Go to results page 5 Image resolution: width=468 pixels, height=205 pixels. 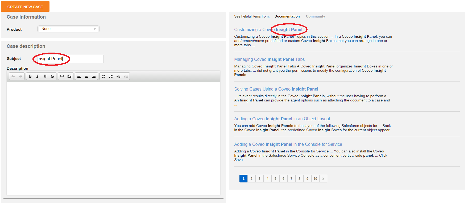[275, 179]
